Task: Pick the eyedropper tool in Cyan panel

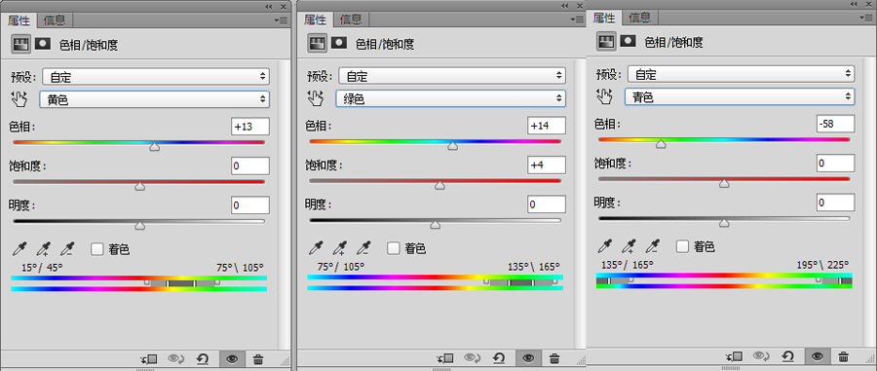Action: [x=605, y=245]
